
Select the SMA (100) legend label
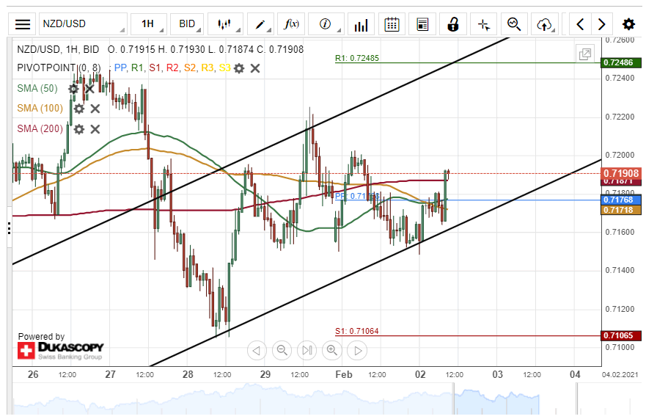pos(40,109)
